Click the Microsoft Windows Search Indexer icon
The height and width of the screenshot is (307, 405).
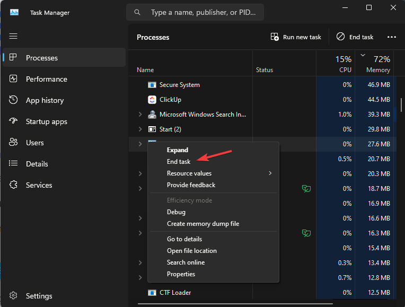(152, 114)
